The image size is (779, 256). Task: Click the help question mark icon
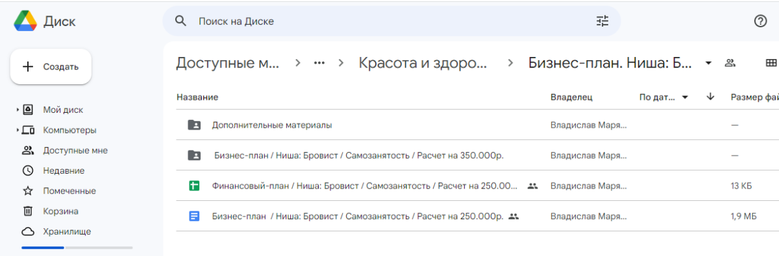coord(761,21)
